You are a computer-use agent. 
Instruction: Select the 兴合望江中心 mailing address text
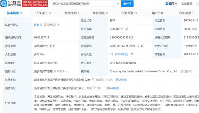[x=59, y=88]
